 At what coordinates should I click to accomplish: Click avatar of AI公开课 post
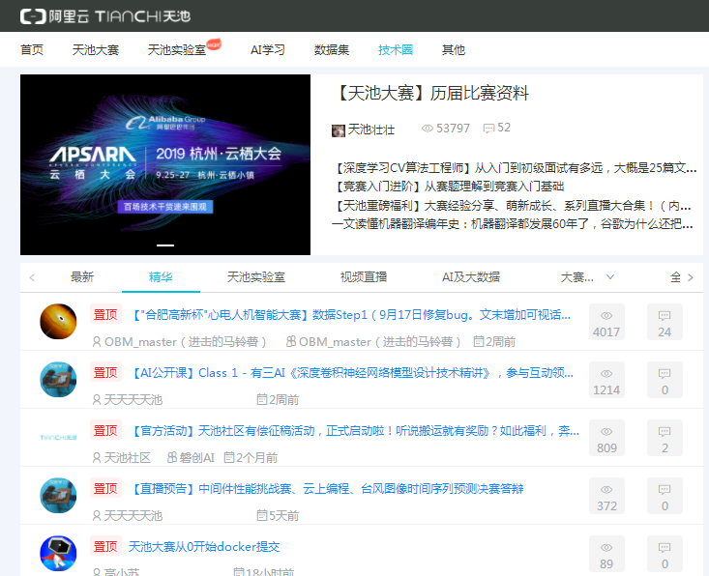click(58, 380)
